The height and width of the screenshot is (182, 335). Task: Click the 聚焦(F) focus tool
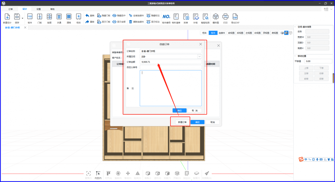[88, 175]
